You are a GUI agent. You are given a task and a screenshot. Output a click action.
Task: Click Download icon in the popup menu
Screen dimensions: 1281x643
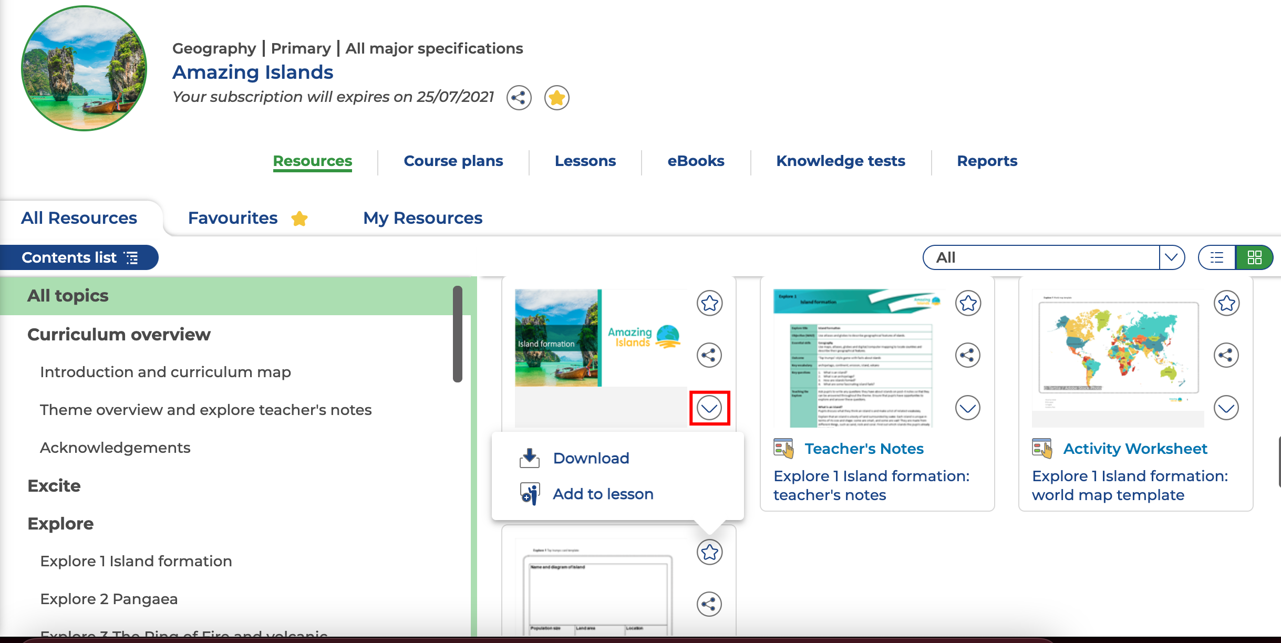pos(529,458)
